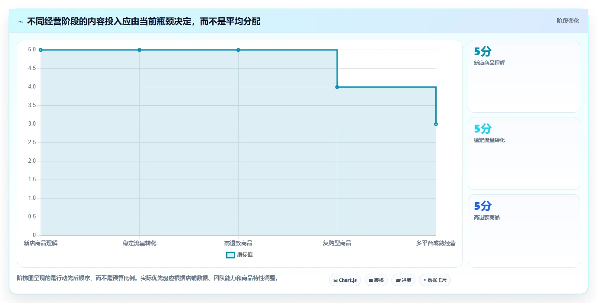The width and height of the screenshot is (597, 303).
Task: Click the Chart.js tag's small icon
Action: coord(335,281)
